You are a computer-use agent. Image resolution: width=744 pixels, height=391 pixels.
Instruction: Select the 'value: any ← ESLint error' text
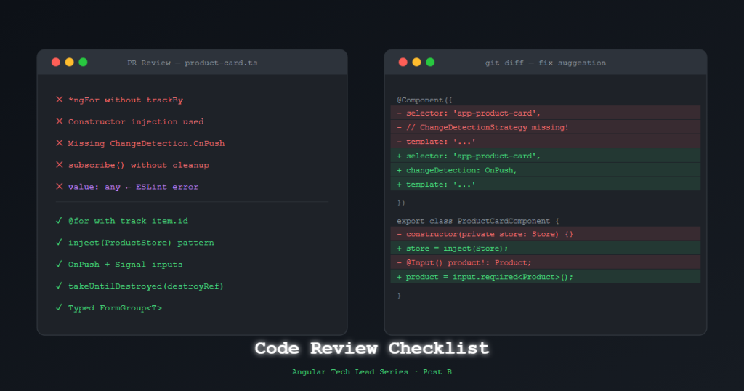click(x=134, y=187)
